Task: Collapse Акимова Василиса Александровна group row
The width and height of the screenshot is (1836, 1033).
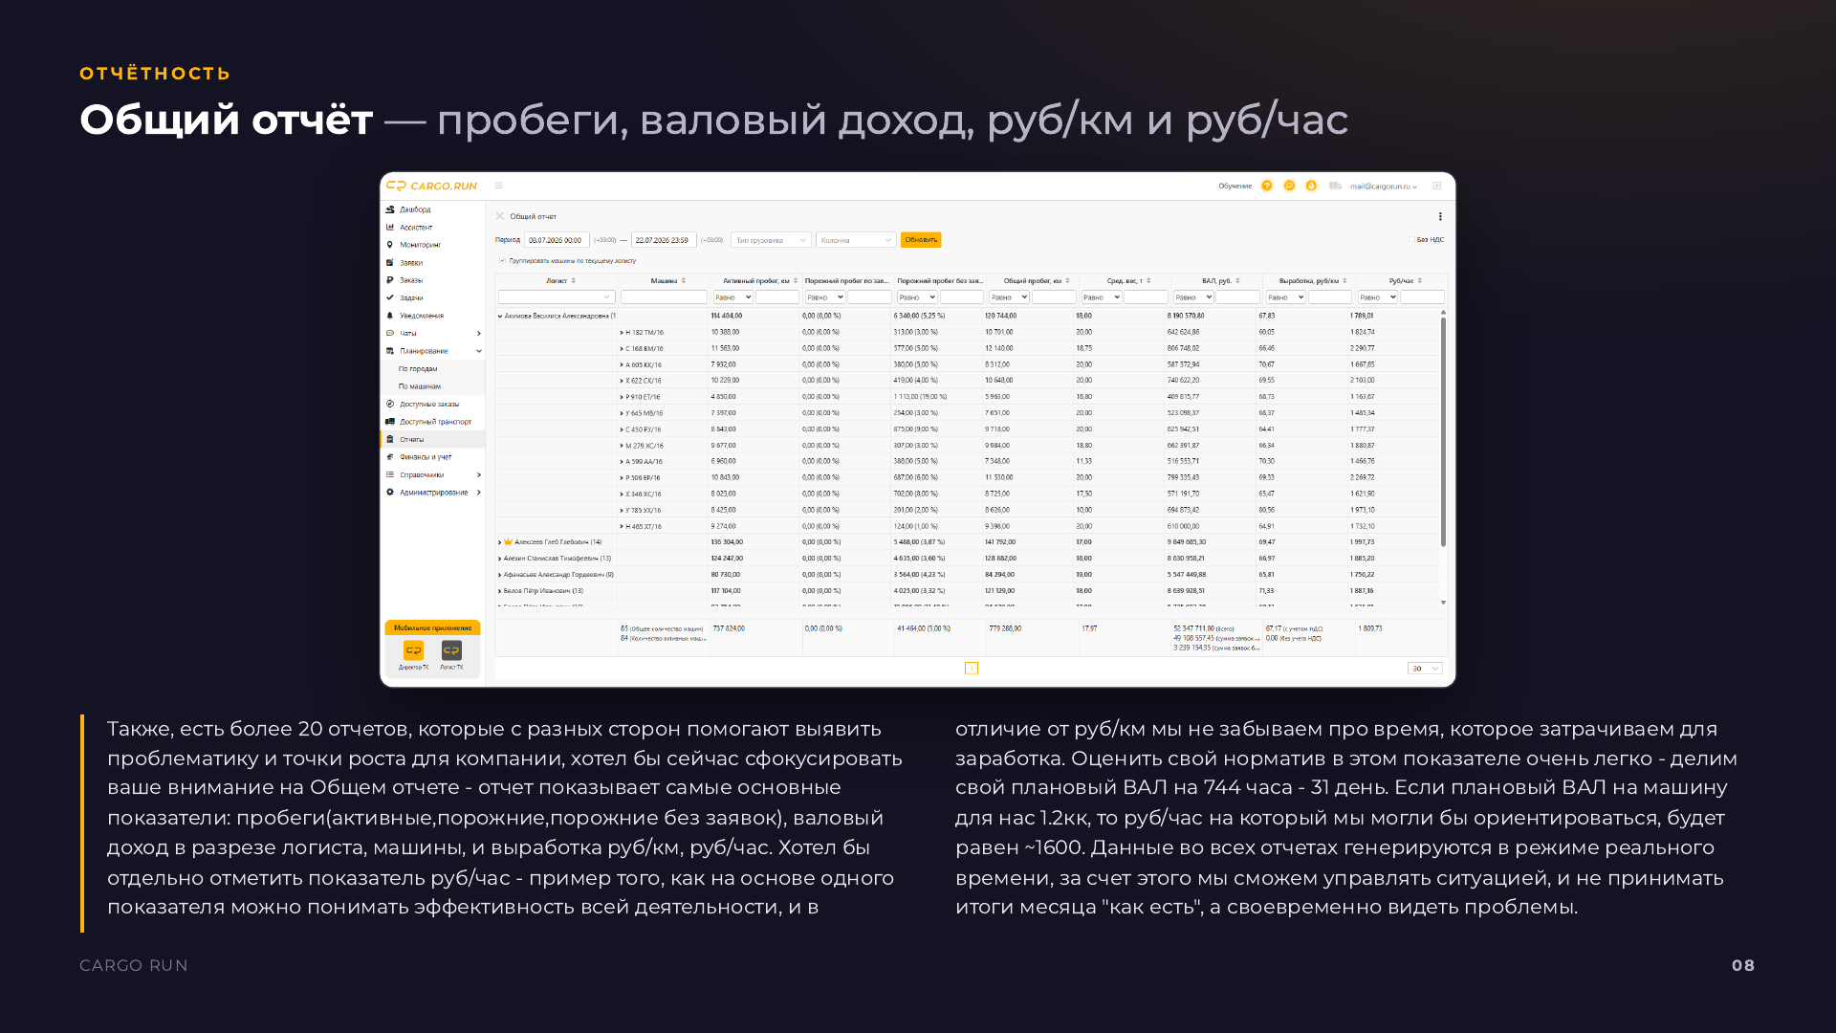Action: (499, 316)
